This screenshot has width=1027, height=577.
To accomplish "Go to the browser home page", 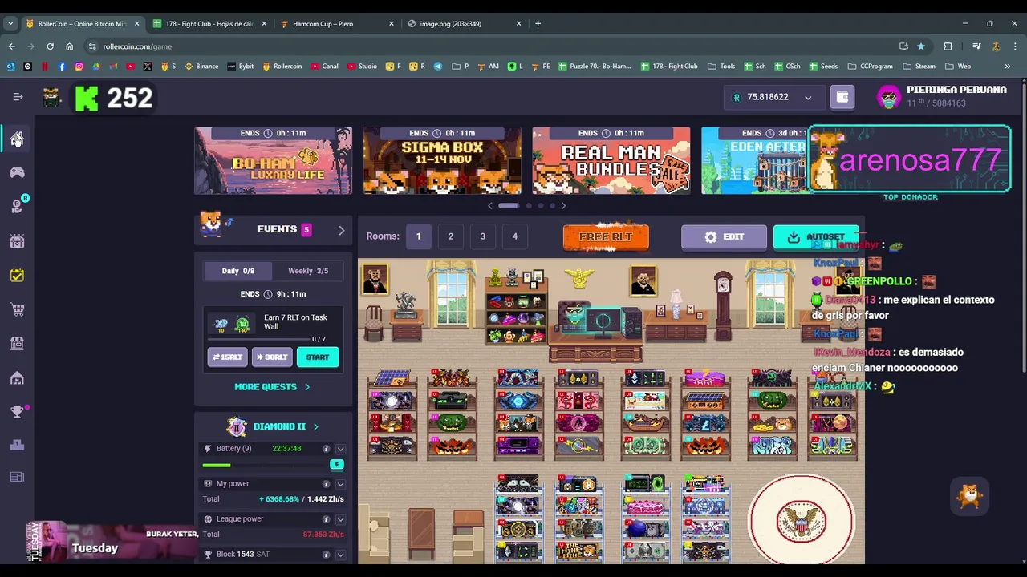I will (x=69, y=46).
